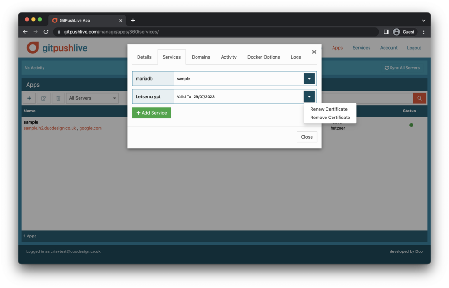Click the gitpushlive logo
Viewport: 449px width, 288px height.
pyautogui.click(x=57, y=48)
